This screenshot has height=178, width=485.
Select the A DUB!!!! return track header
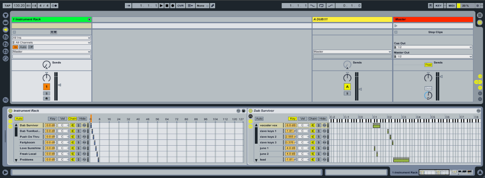point(352,19)
